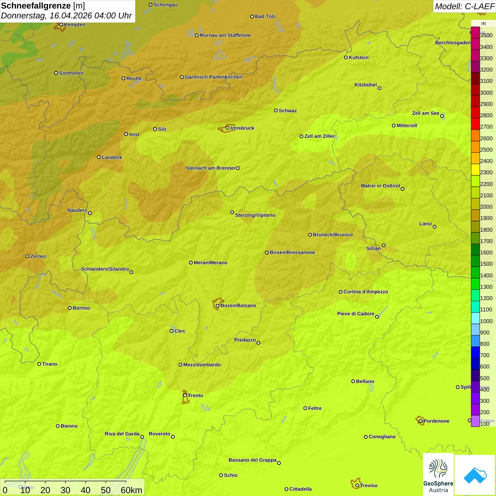Open the GeoSphere Austria logo
The height and width of the screenshot is (496, 496).
pos(438,474)
